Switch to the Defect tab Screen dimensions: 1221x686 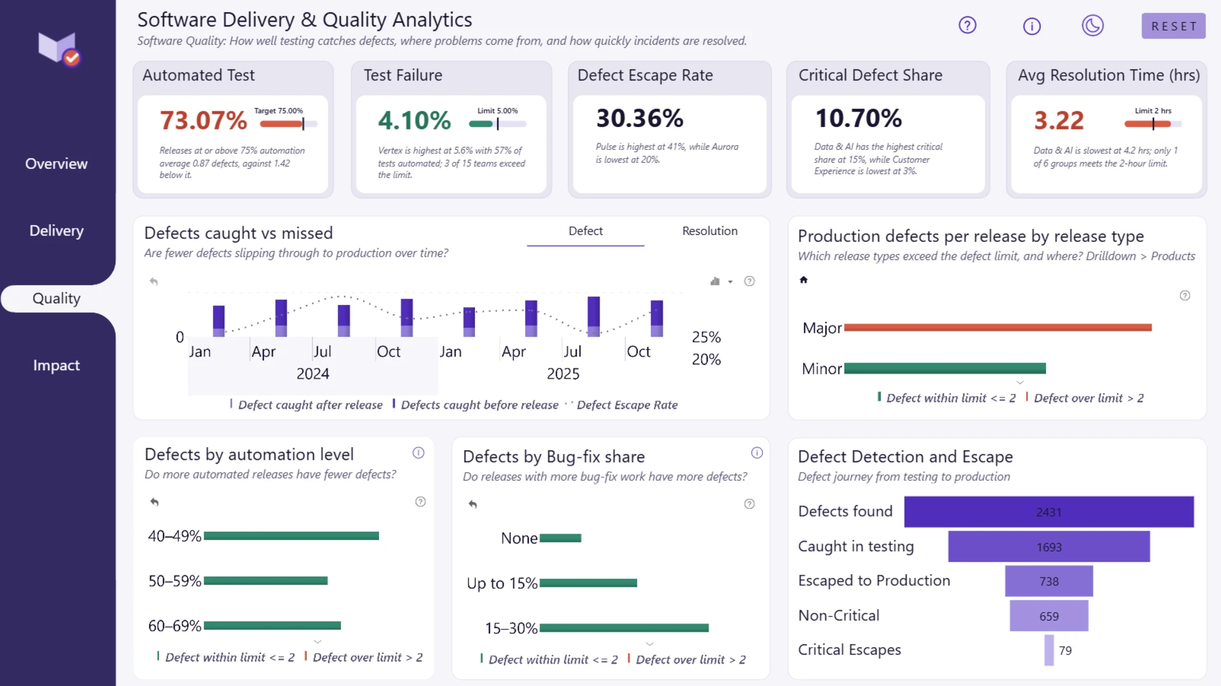pyautogui.click(x=586, y=231)
